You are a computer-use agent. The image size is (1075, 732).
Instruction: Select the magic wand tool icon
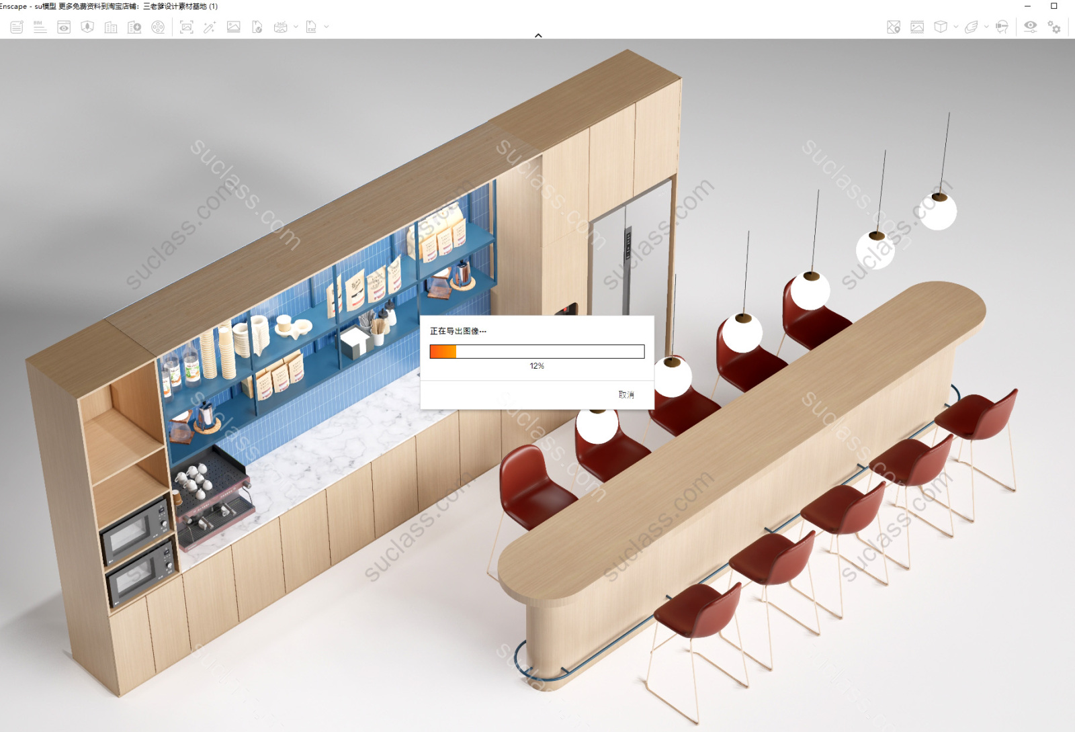coord(210,27)
